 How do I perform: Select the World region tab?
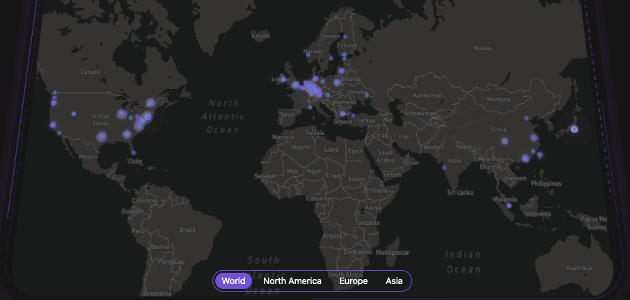(x=233, y=281)
